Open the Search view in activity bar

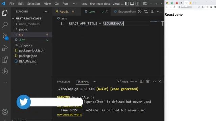click(x=5, y=25)
